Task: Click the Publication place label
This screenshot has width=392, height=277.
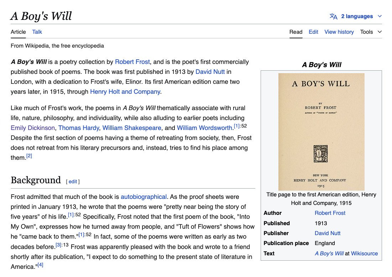Action: [x=286, y=243]
